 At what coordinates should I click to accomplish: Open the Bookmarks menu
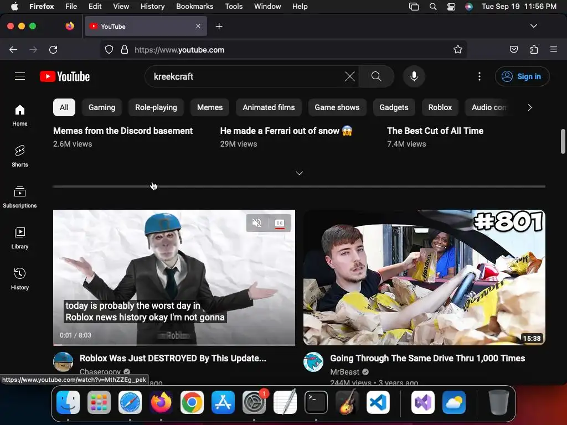194,7
